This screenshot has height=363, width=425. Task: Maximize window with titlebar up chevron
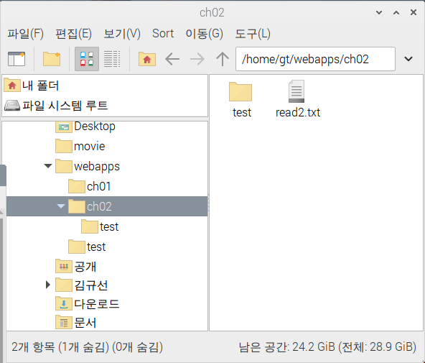point(396,12)
